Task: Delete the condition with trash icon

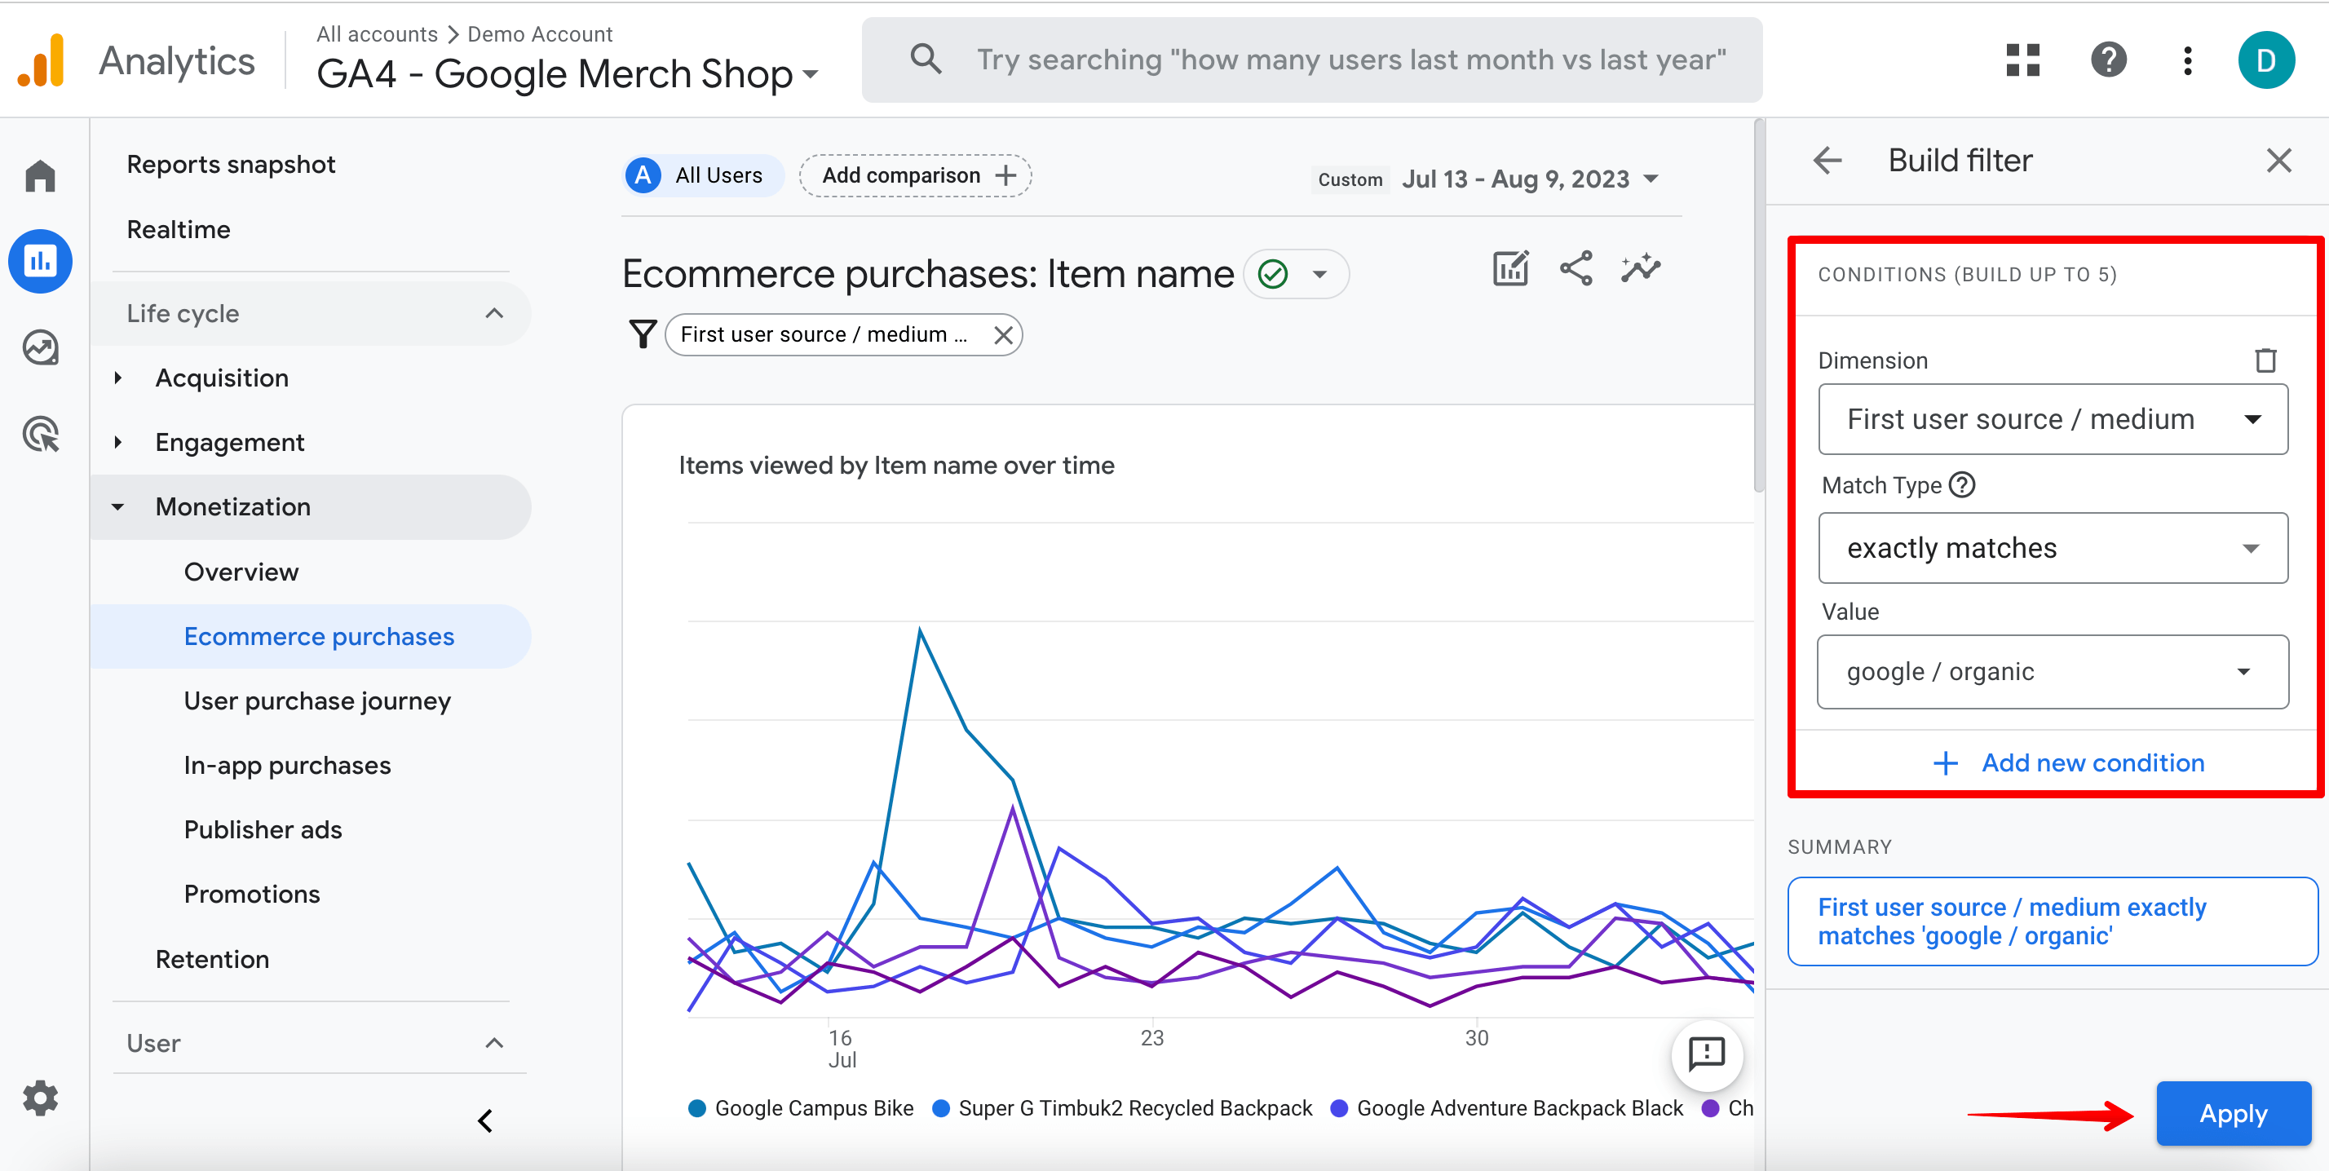Action: pos(2265,360)
